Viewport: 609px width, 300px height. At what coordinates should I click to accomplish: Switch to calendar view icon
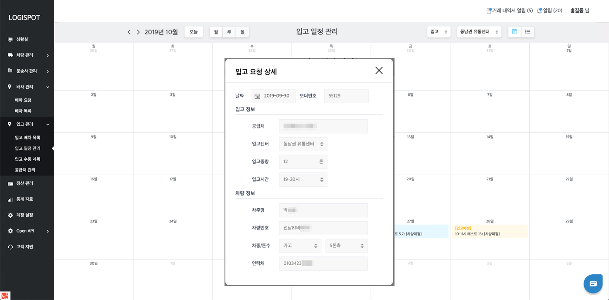tap(514, 32)
